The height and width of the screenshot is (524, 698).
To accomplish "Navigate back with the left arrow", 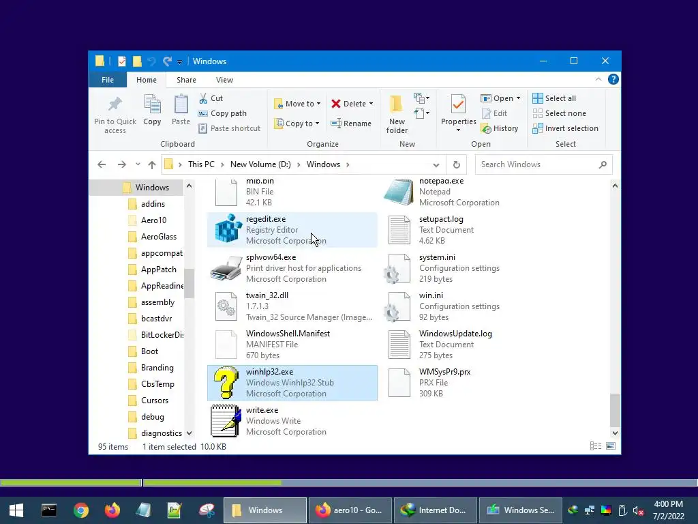I will pos(102,164).
